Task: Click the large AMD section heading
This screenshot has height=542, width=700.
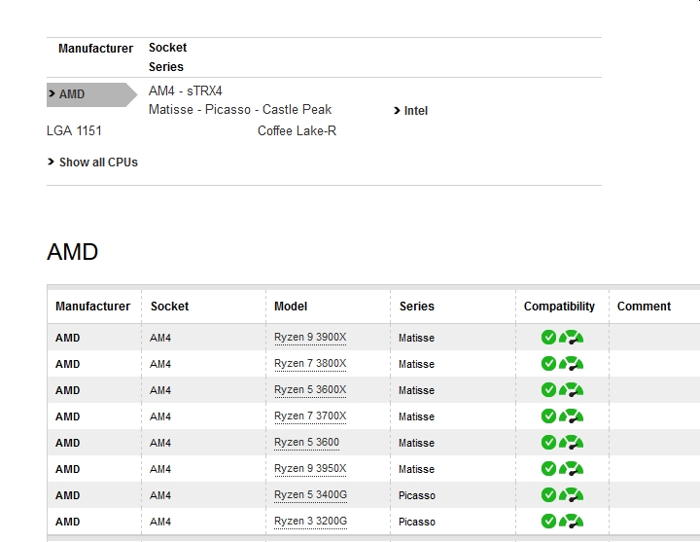Action: (72, 252)
